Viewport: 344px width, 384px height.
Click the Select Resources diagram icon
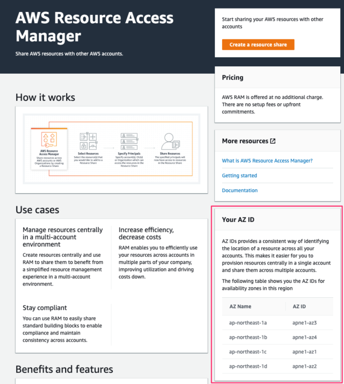[89, 141]
